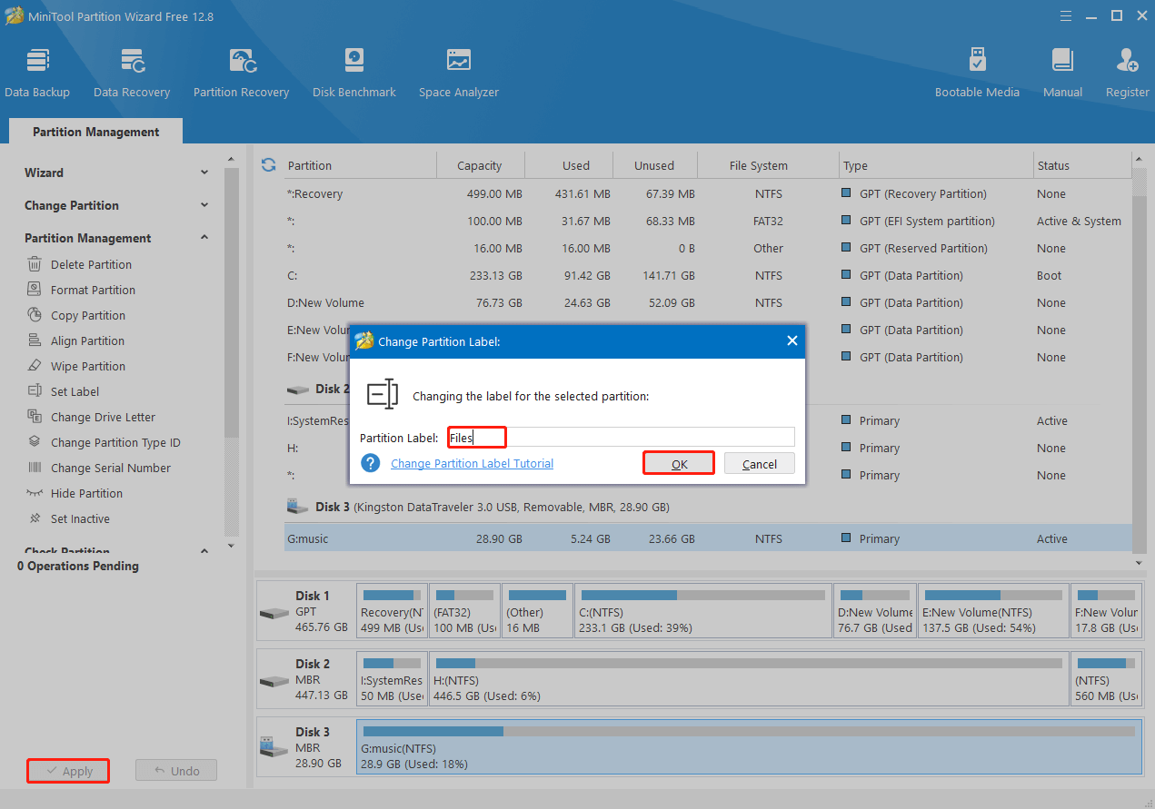1155x809 pixels.
Task: Choose Change Drive Letter in sidebar
Action: click(x=103, y=417)
